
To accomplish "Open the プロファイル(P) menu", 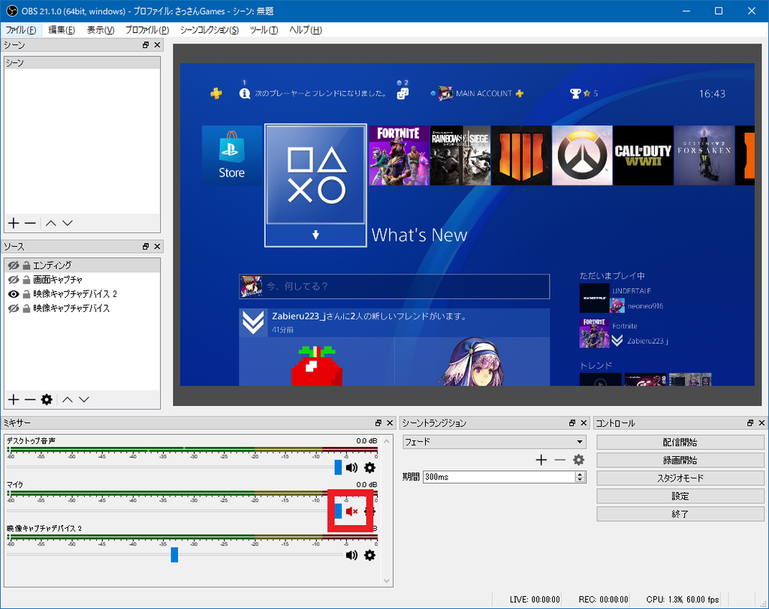I will (146, 30).
